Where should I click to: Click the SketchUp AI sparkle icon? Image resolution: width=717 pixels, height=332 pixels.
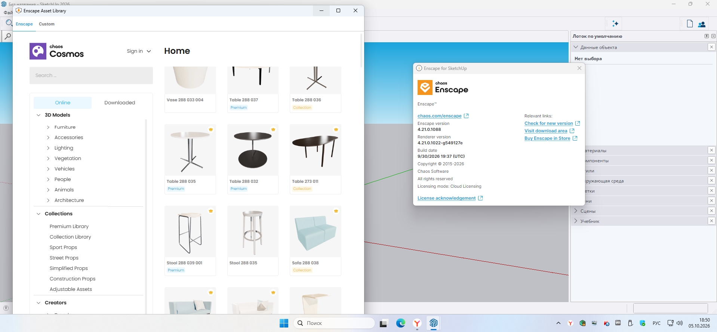[x=615, y=24]
